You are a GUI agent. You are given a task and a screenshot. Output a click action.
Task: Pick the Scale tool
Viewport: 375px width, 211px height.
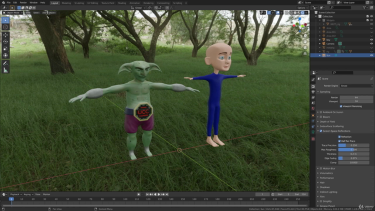[5, 49]
